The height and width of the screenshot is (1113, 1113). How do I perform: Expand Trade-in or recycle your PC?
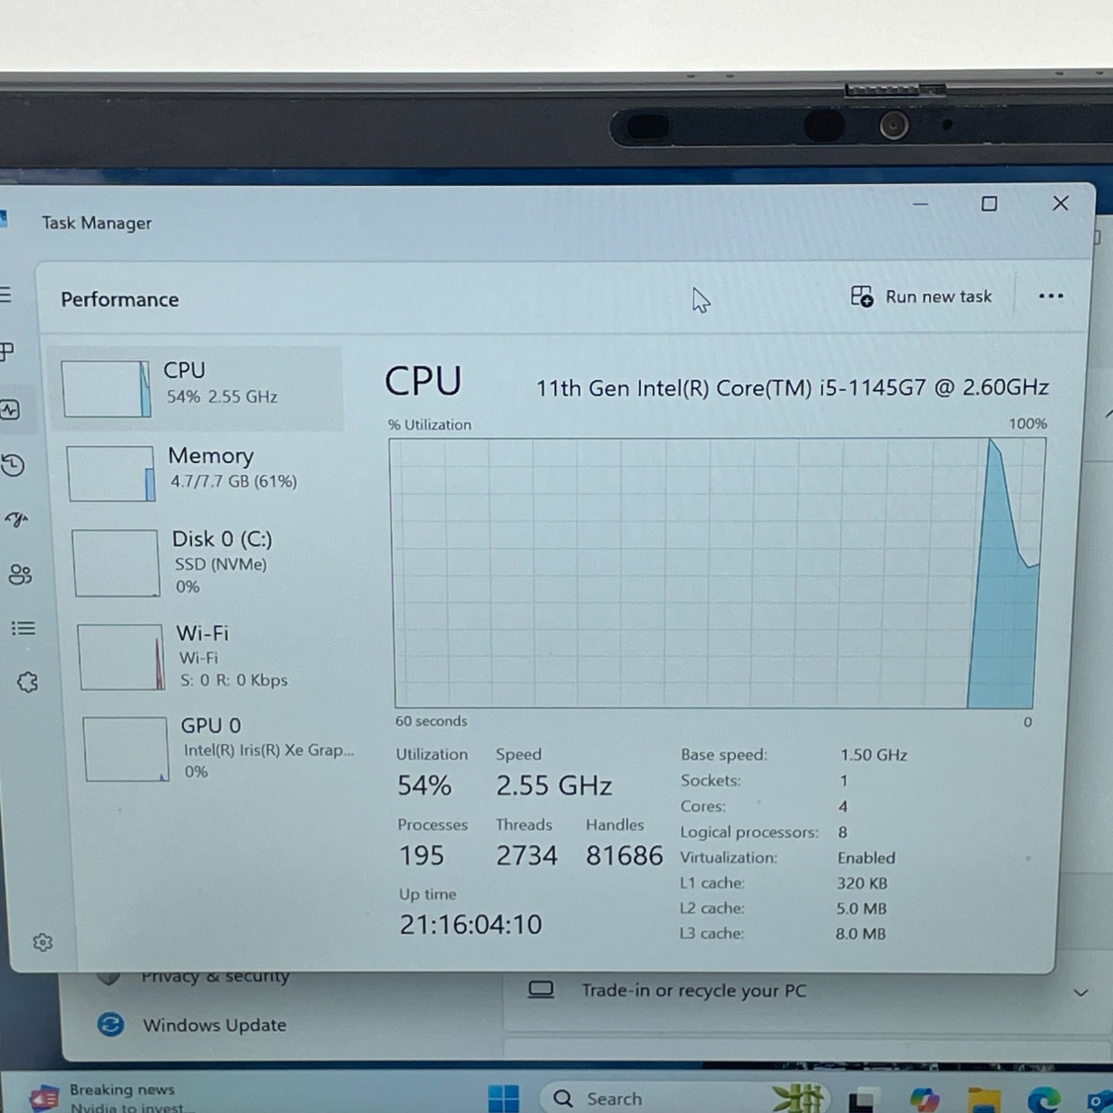point(1080,992)
